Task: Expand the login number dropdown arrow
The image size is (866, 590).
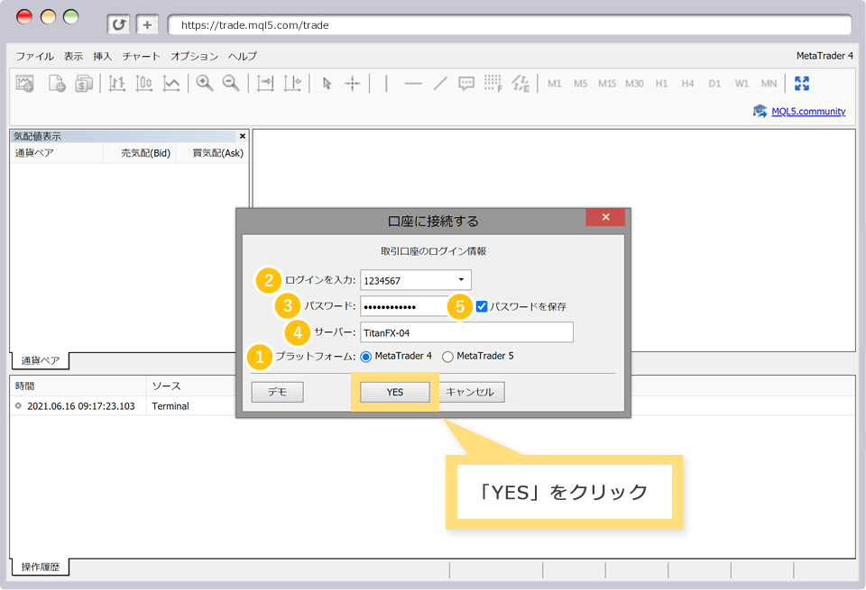Action: [461, 280]
